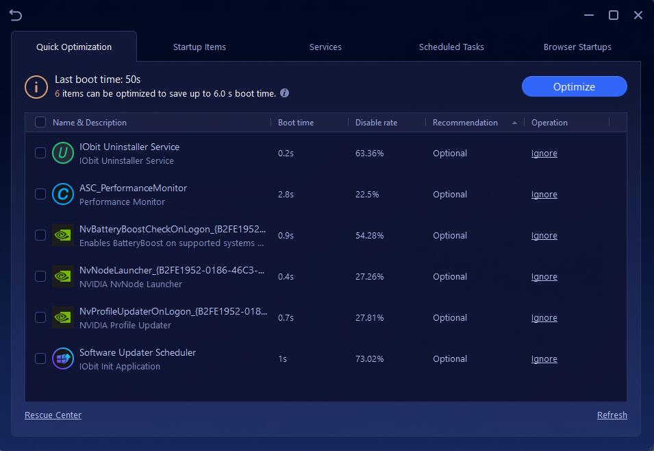Click the NvBatteryBoostCheckOnLogon NVIDIA icon
This screenshot has height=451, width=654.
point(63,235)
